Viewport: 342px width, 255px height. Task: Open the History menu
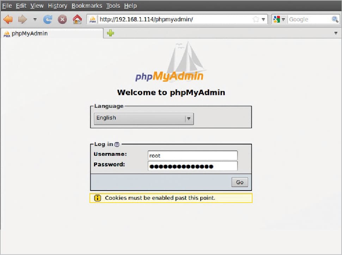57,6
